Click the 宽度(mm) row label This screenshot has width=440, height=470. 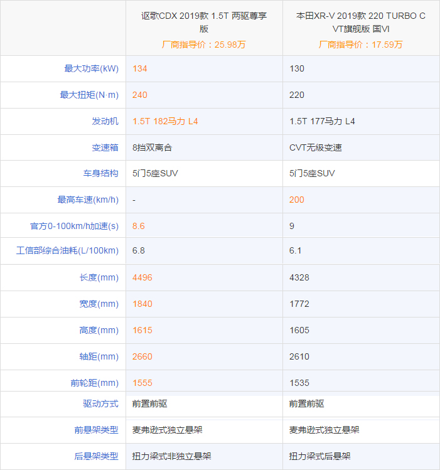point(99,304)
